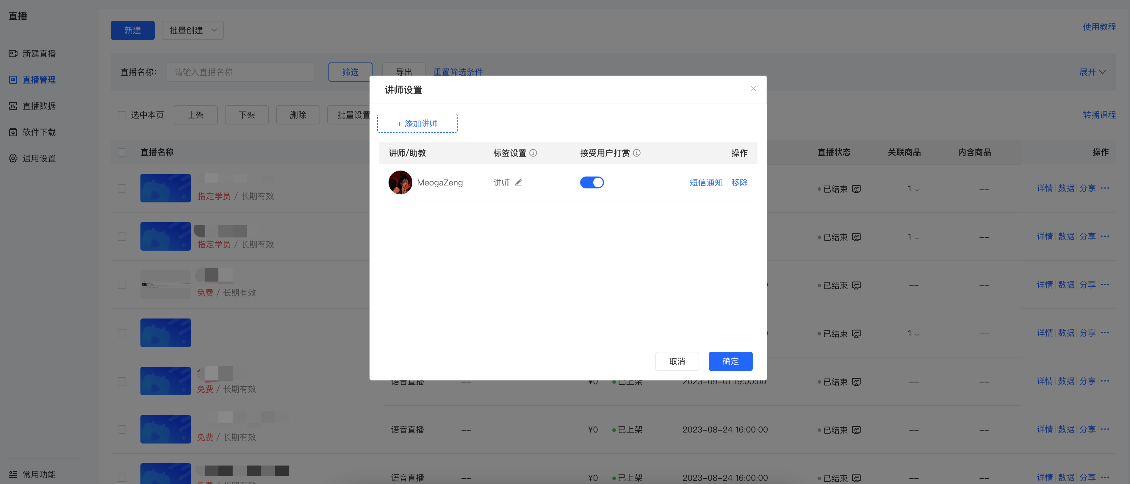The height and width of the screenshot is (484, 1130).
Task: Open more options for fourth live row
Action: (x=1105, y=333)
